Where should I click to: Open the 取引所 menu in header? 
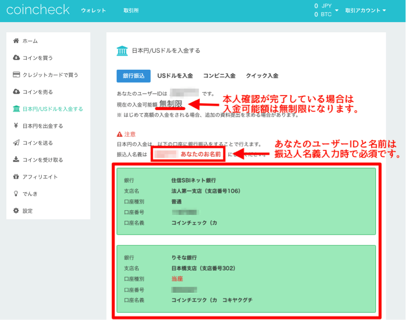[x=131, y=11]
